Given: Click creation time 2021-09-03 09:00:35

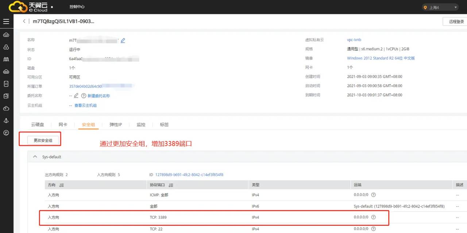Looking at the screenshot, I should (x=374, y=77).
